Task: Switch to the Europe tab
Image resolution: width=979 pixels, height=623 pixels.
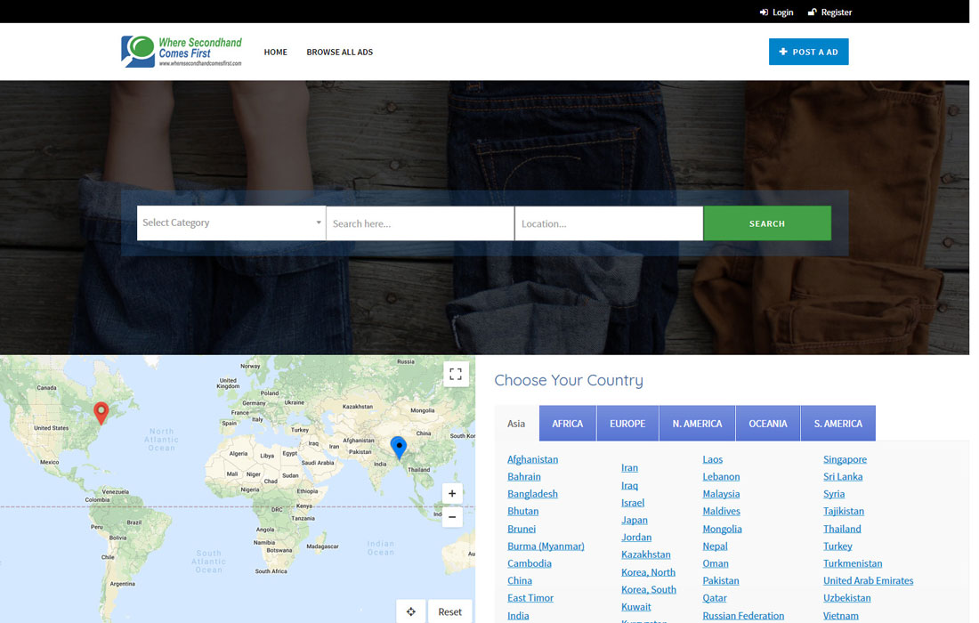Action: 627,424
